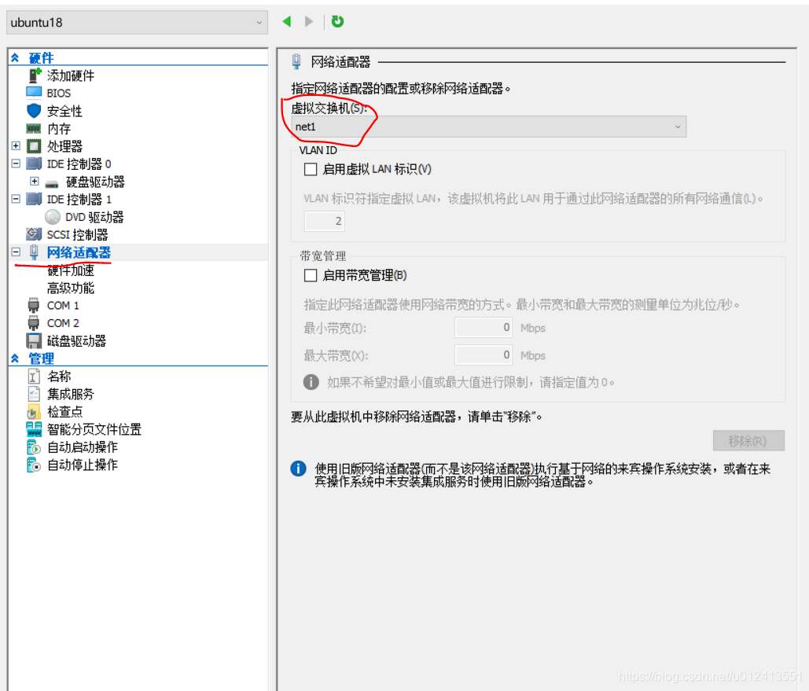
Task: Click the VLAN ID number field
Action: (324, 222)
